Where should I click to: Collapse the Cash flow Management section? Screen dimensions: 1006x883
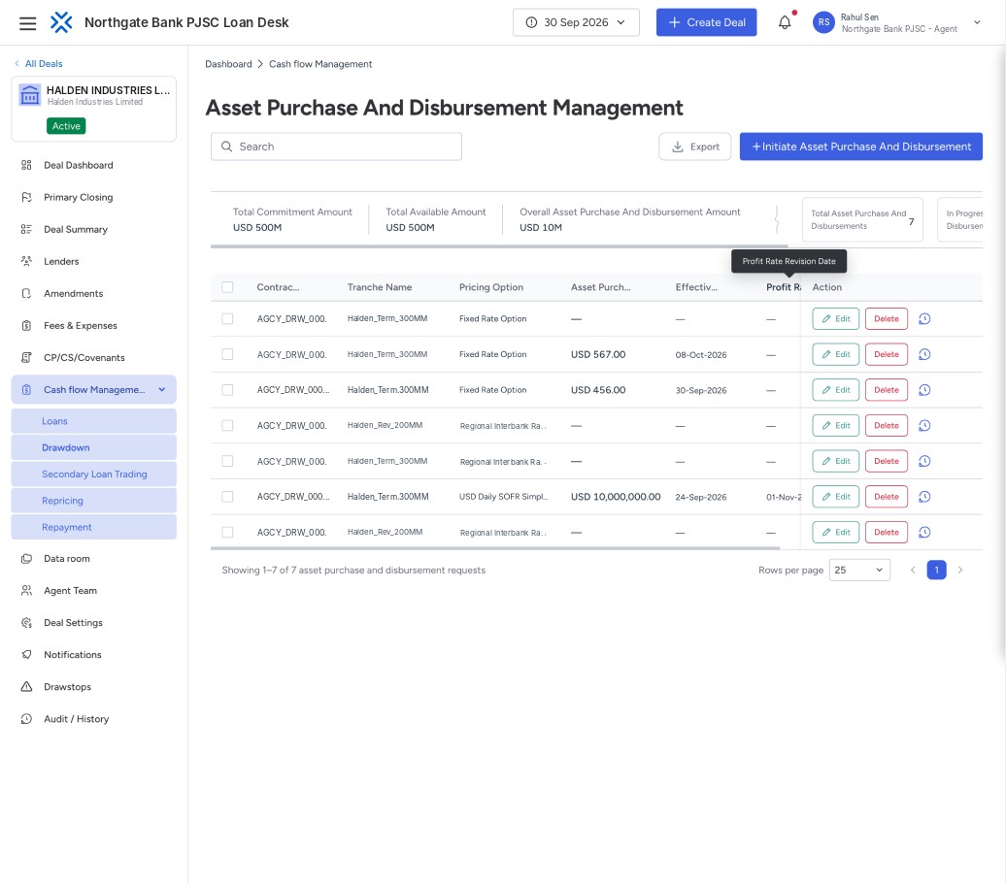pyautogui.click(x=161, y=390)
